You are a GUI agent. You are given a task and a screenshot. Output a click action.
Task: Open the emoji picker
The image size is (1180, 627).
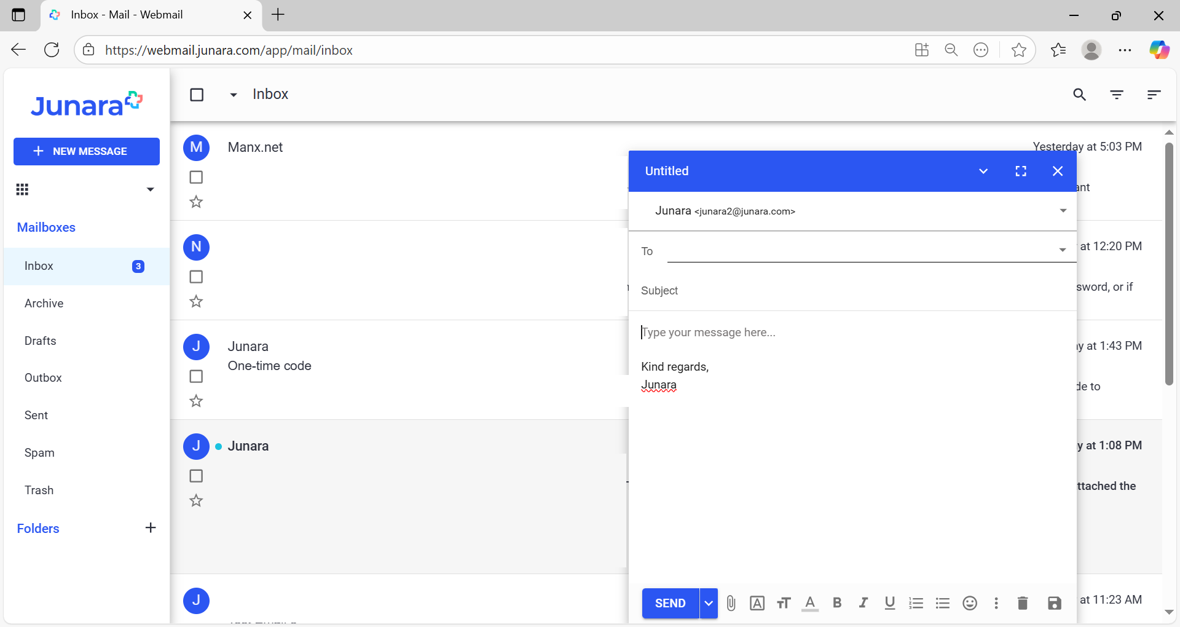970,603
